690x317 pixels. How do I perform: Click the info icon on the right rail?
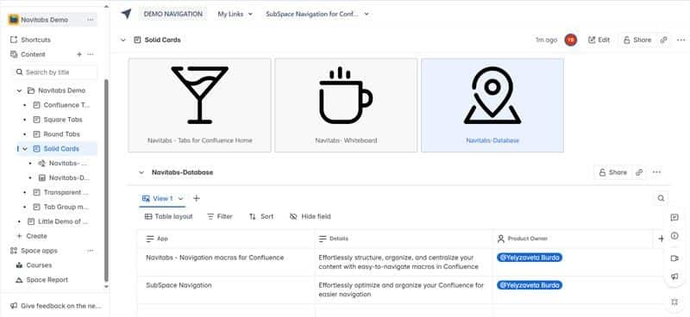tap(674, 236)
